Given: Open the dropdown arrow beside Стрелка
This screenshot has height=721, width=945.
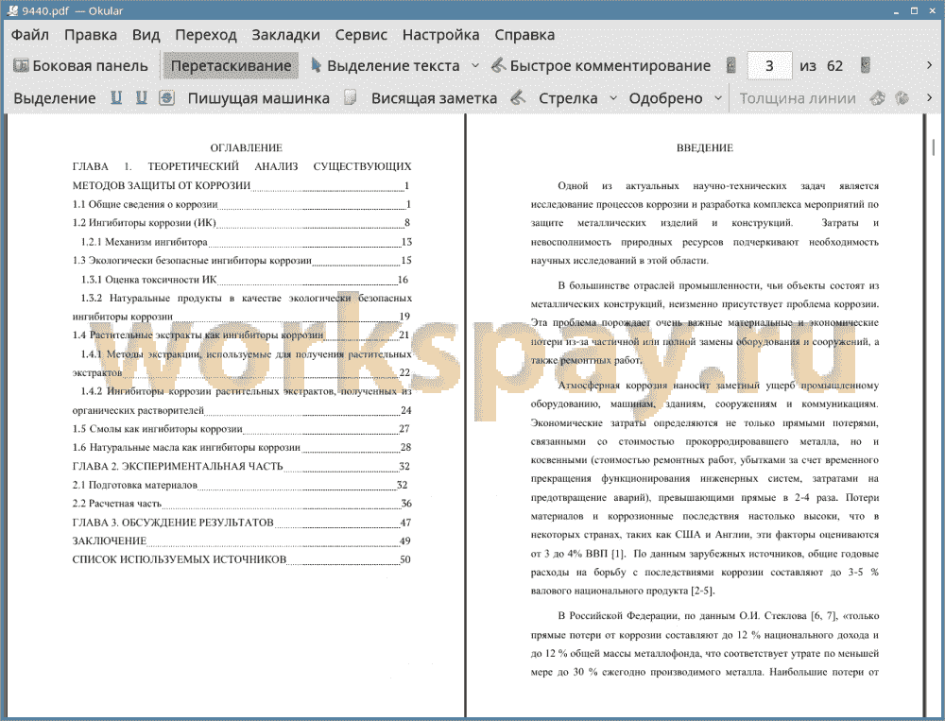Looking at the screenshot, I should (x=613, y=97).
